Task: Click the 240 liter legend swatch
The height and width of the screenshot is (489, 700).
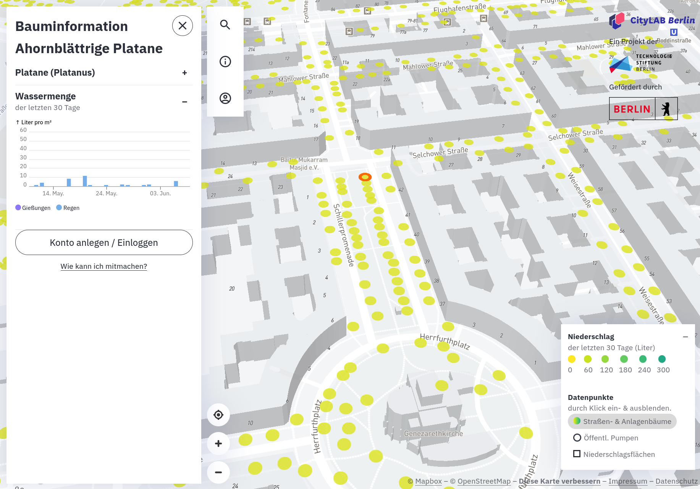Action: click(643, 359)
